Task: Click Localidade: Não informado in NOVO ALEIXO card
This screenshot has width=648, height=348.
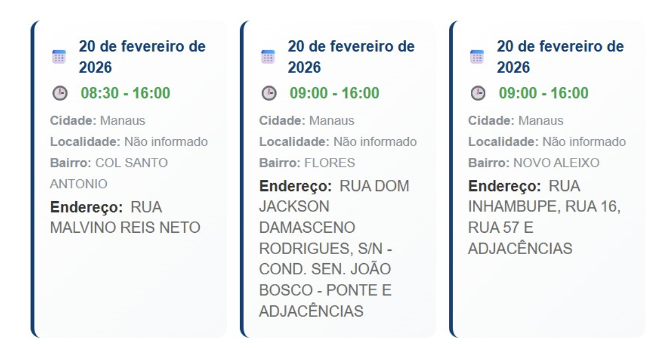Action: pos(547,142)
